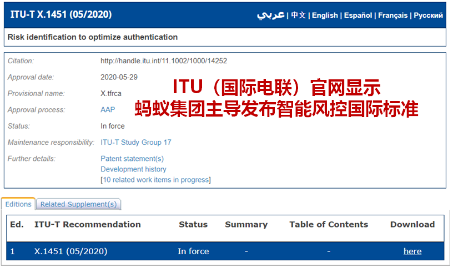The image size is (453, 268).
Task: Select X.1451 (05/2020) in the editions row
Action: pyautogui.click(x=71, y=251)
